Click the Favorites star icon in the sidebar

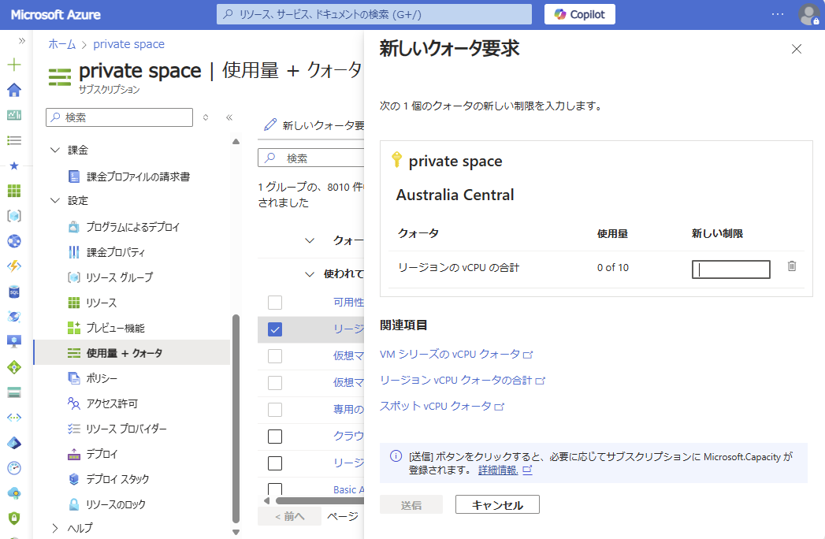pos(13,165)
